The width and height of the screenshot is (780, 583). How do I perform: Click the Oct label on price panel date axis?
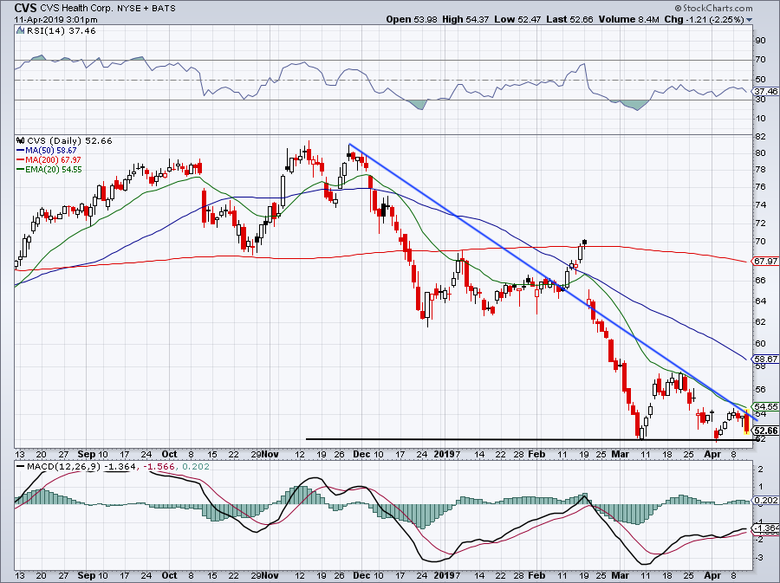[x=169, y=454]
